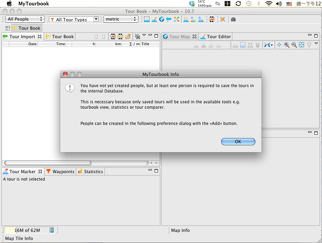Click the satellite-style grey icon in Tour Import toolbar
Image resolution: width=322 pixels, height=243 pixels.
(137, 36)
